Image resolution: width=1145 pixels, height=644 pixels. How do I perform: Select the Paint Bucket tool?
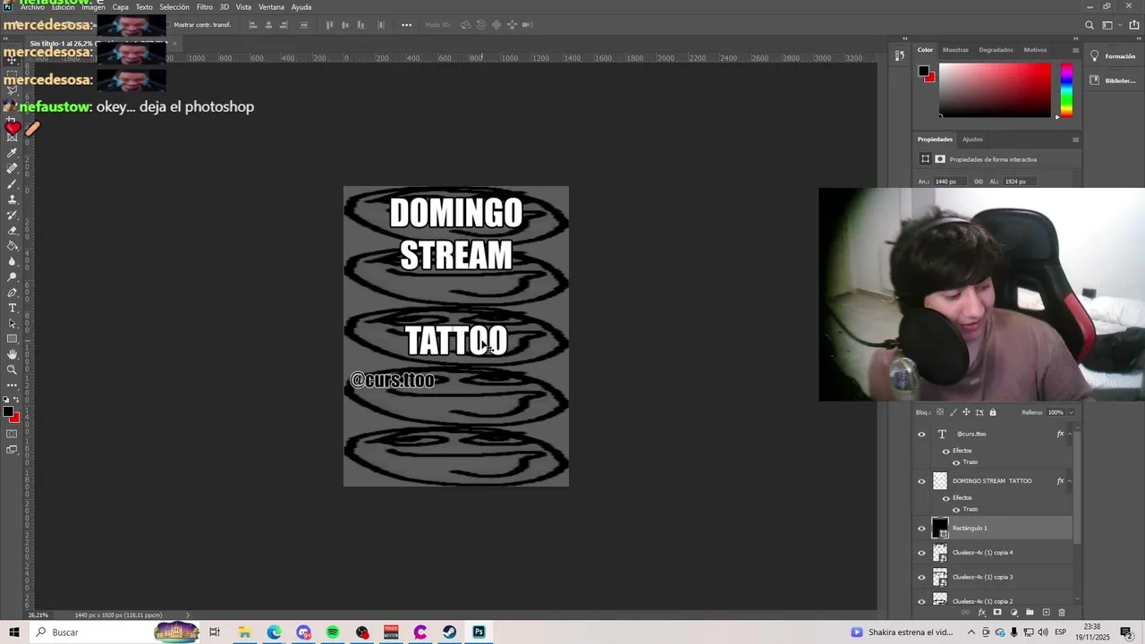(x=13, y=246)
